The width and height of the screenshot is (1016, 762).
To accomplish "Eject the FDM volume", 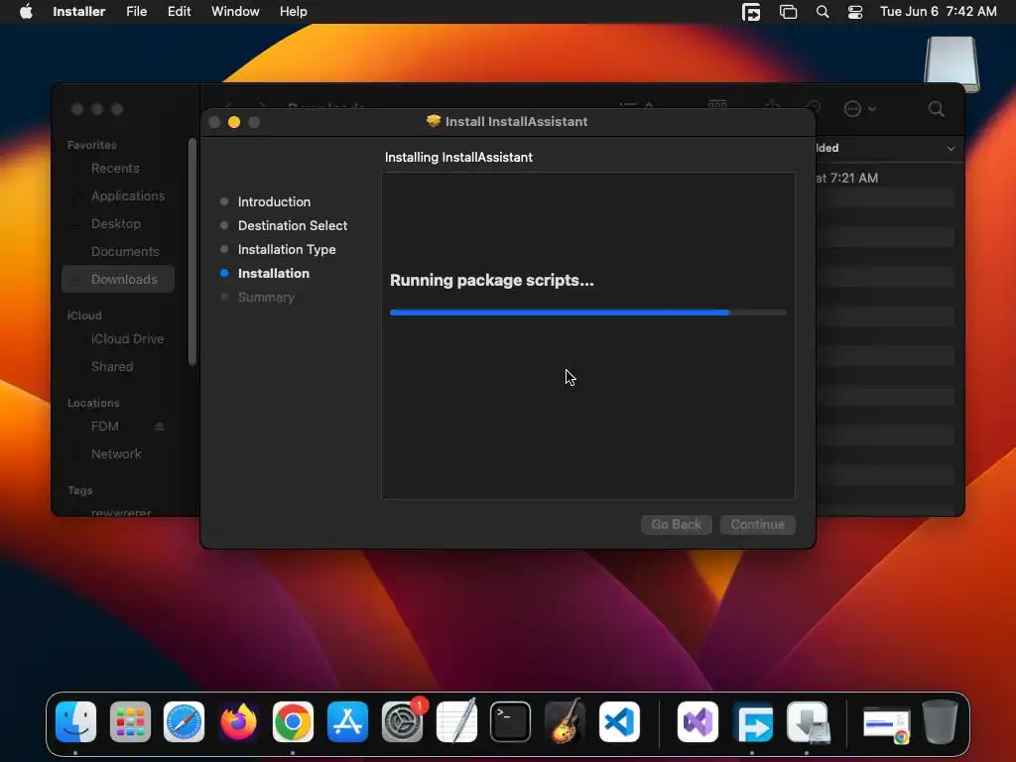I will [x=160, y=427].
